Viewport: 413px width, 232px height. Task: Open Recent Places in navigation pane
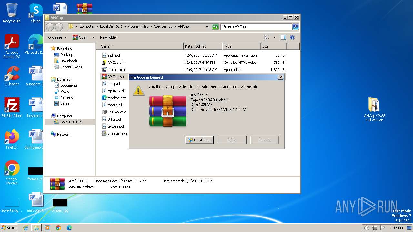tap(71, 67)
